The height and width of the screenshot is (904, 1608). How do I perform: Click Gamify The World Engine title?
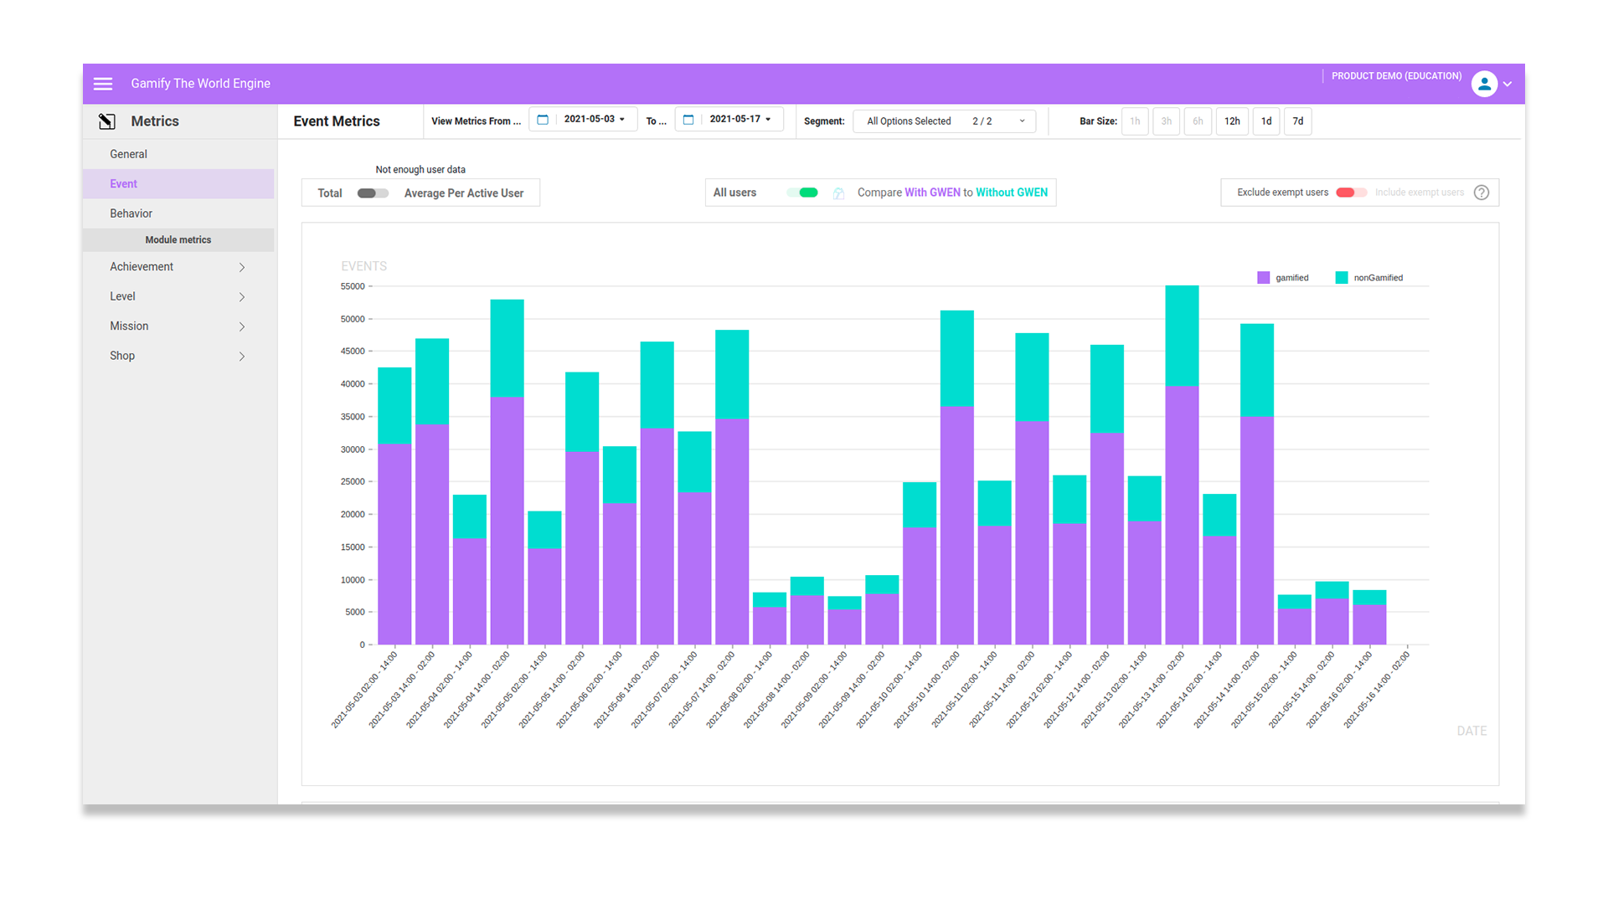point(201,84)
